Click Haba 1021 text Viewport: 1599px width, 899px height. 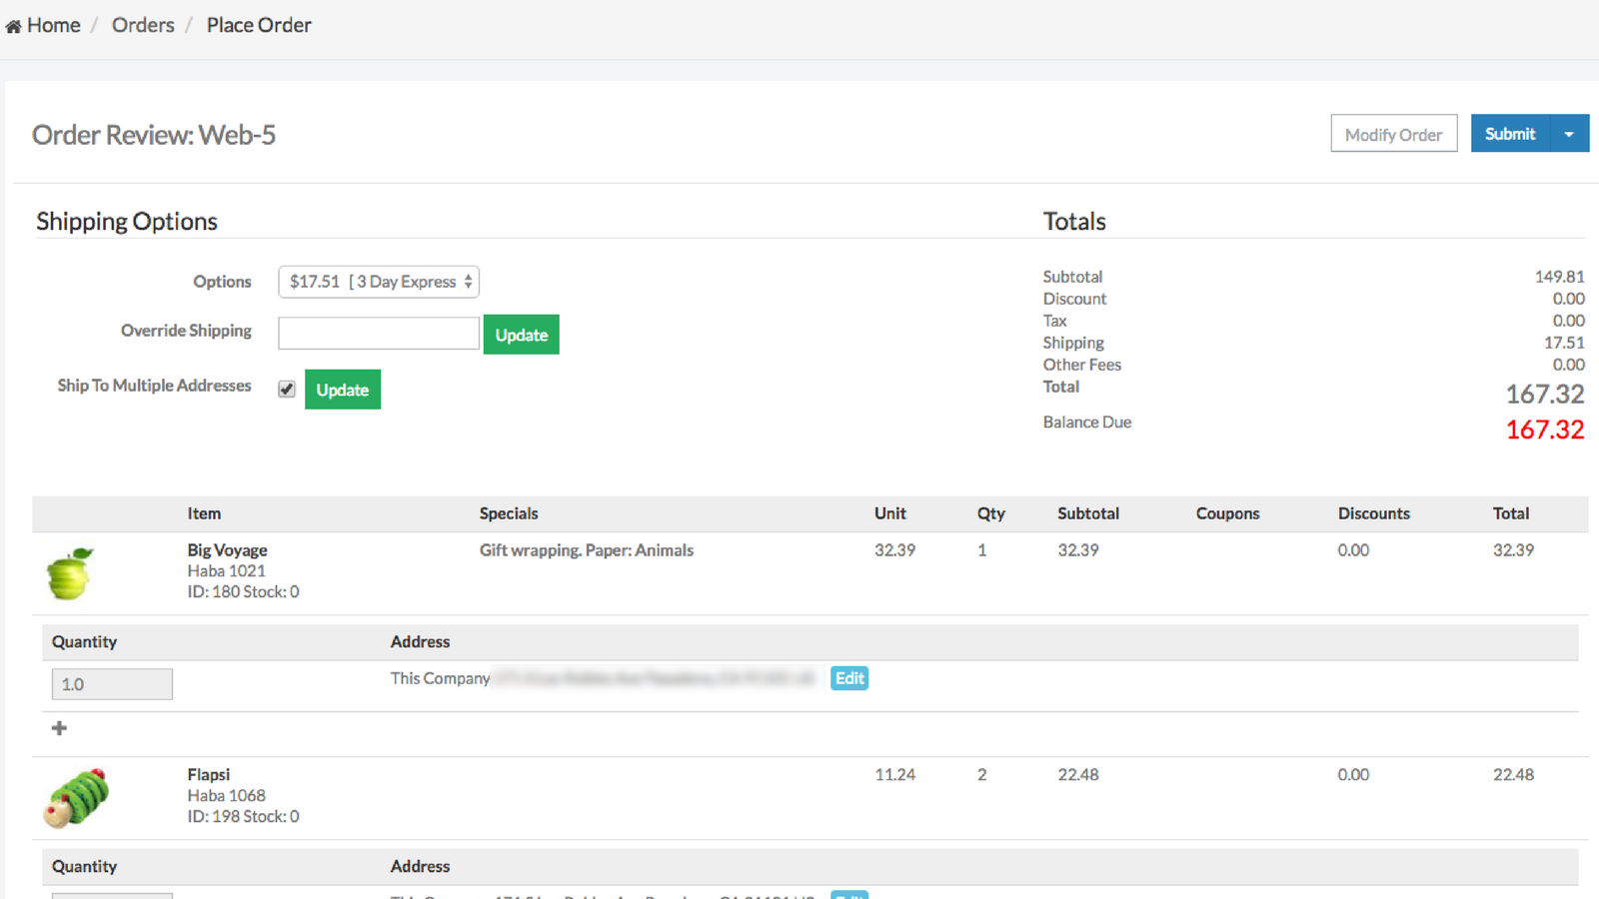click(x=227, y=571)
